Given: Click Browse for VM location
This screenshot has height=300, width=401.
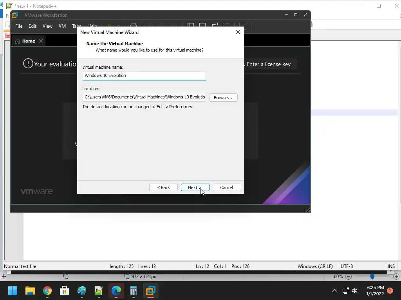Looking at the screenshot, I should coord(223,98).
